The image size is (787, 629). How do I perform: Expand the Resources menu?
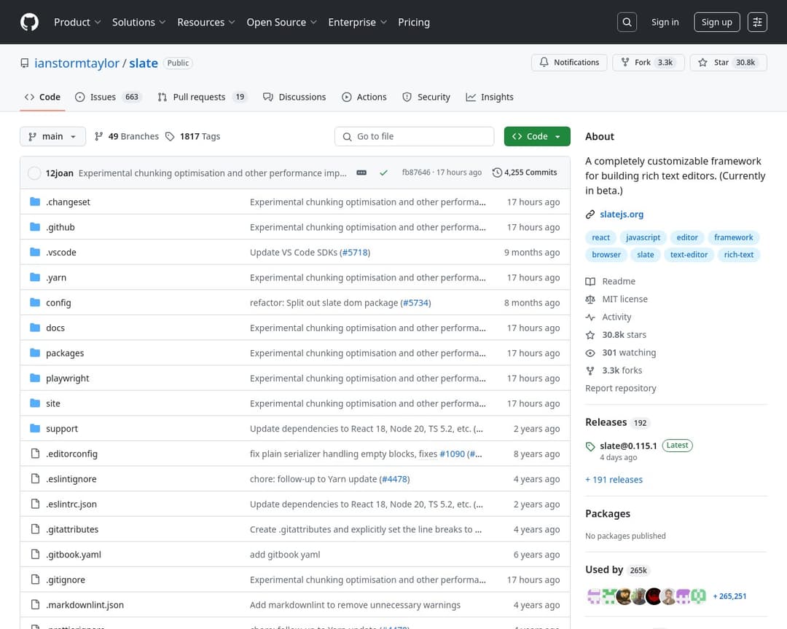point(205,22)
